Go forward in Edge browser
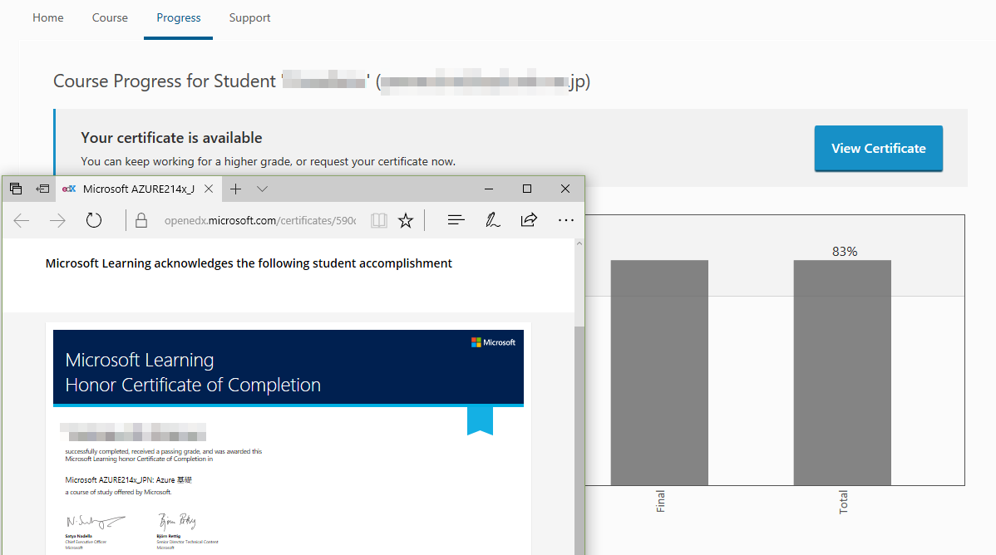 (x=58, y=220)
